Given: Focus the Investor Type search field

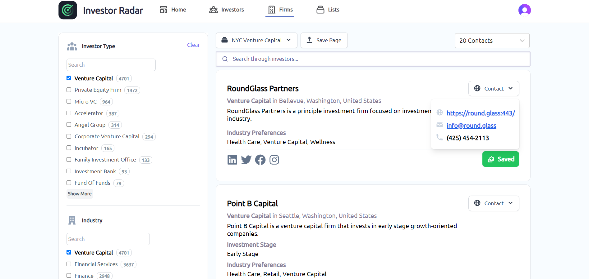Looking at the screenshot, I should click(111, 65).
